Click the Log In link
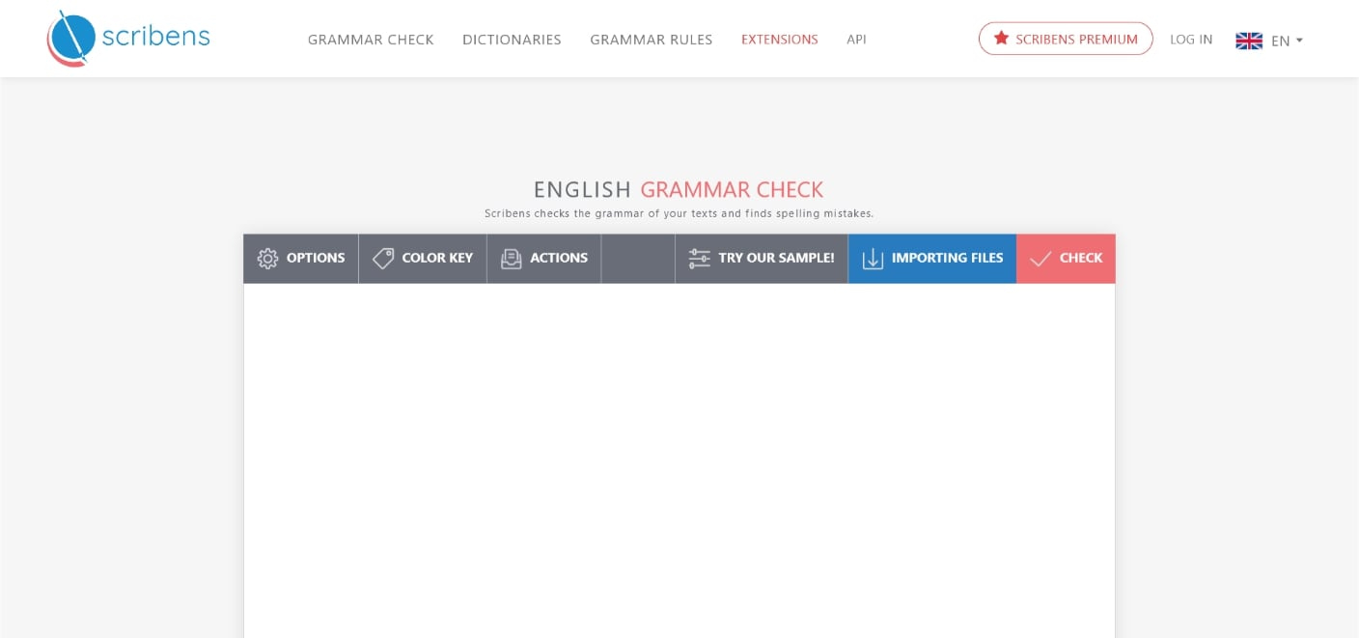Viewport: 1359px width, 638px height. 1191,40
